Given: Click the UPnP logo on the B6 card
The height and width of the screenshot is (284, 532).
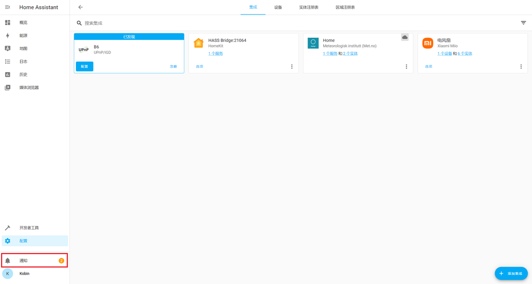Looking at the screenshot, I should 84,49.
